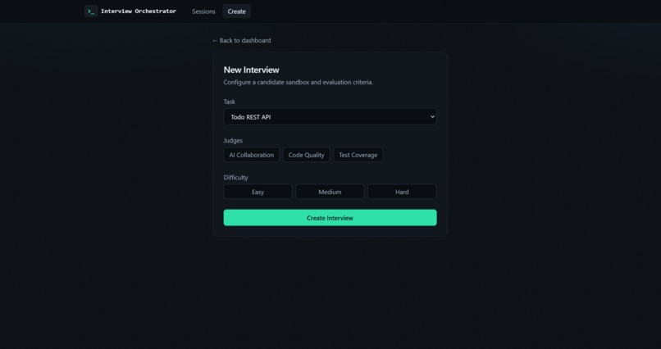
Task: Select Hard difficulty
Action: coord(402,192)
